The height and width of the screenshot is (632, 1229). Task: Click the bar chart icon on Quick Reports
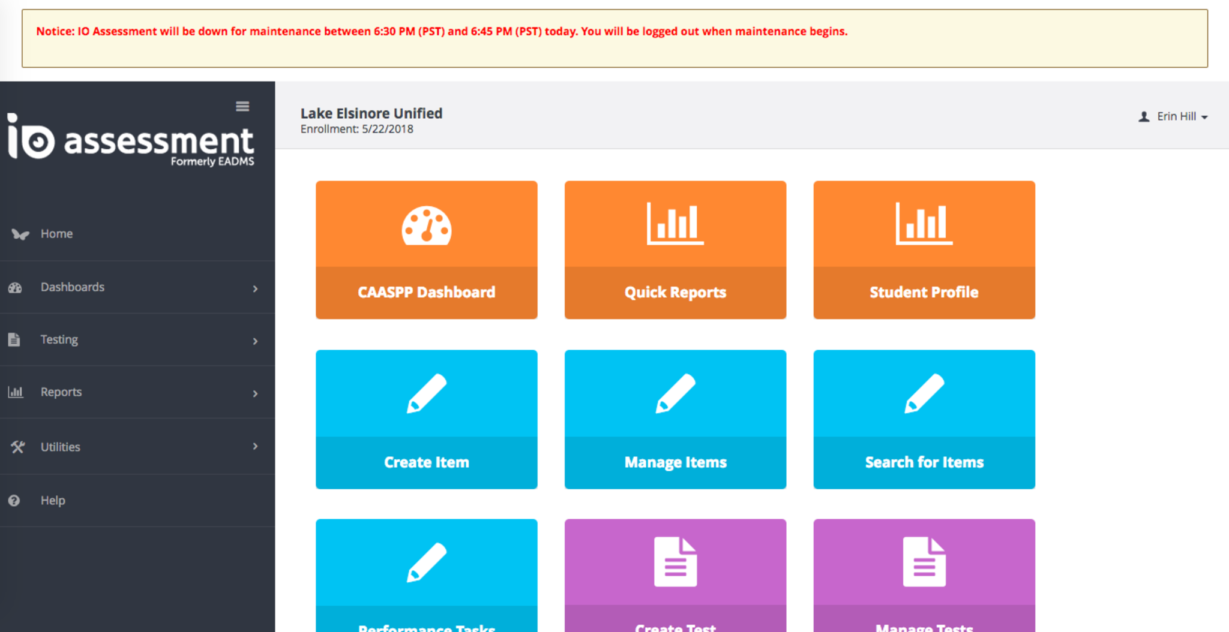(675, 224)
